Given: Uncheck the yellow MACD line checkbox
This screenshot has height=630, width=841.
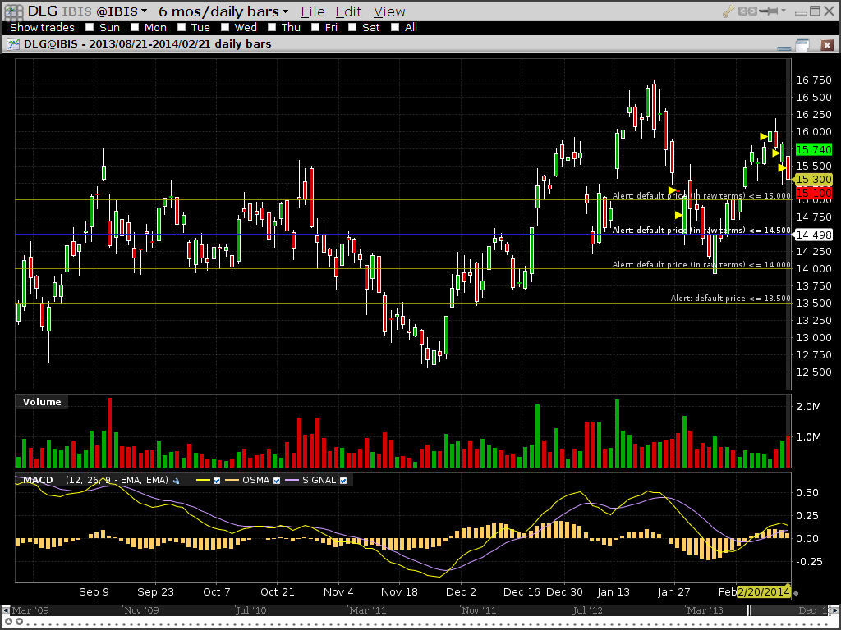Looking at the screenshot, I should [217, 481].
